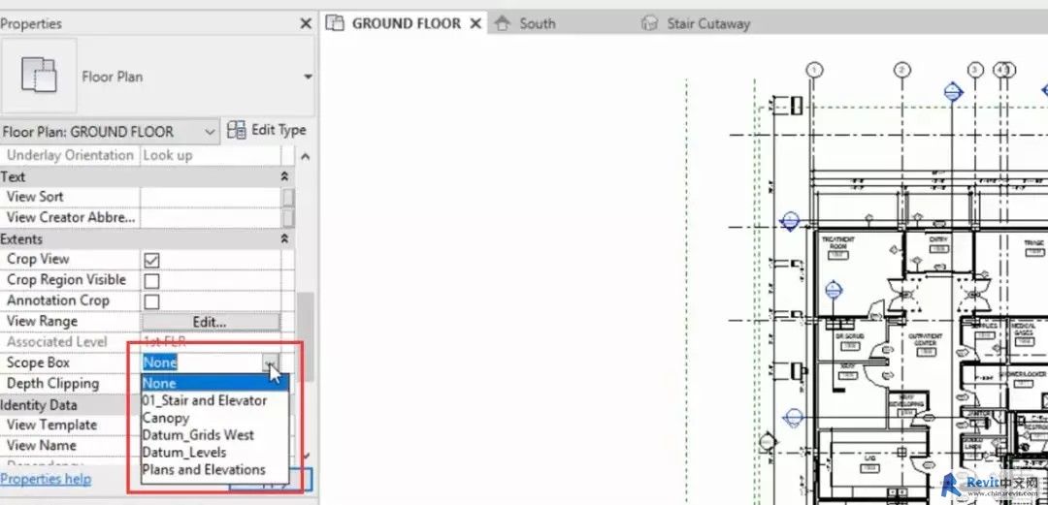The height and width of the screenshot is (505, 1048).
Task: Close the GROUND FLOOR view tab
Action: click(x=475, y=24)
